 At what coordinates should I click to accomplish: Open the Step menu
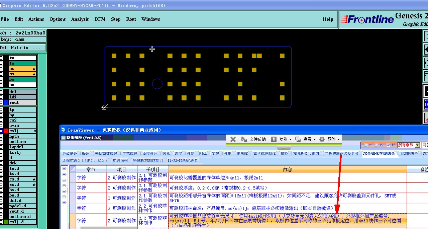(116, 19)
